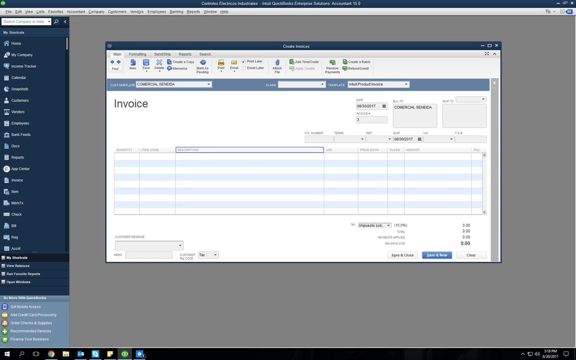The image size is (576, 360).
Task: Open Customer Tax Code dropdown
Action: tap(215, 254)
